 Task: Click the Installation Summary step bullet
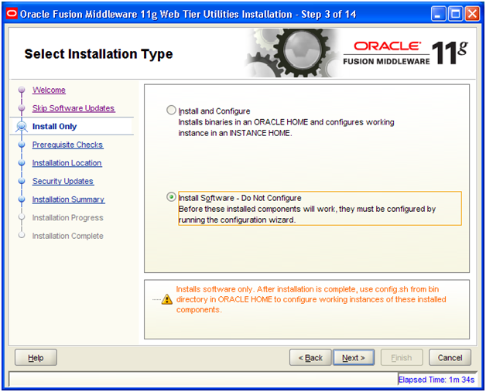22,199
